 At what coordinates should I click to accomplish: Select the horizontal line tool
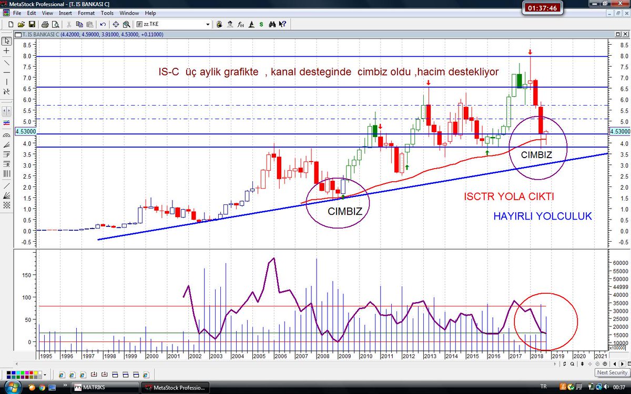[x=6, y=72]
